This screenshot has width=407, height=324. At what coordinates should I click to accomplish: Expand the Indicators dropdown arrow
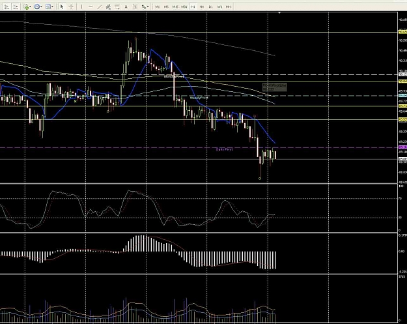(x=30, y=7)
